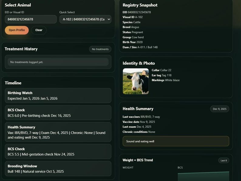Select the EID 840003212345678 registry text
Image resolution: width=241 pixels, height=181 pixels.
pos(137,12)
